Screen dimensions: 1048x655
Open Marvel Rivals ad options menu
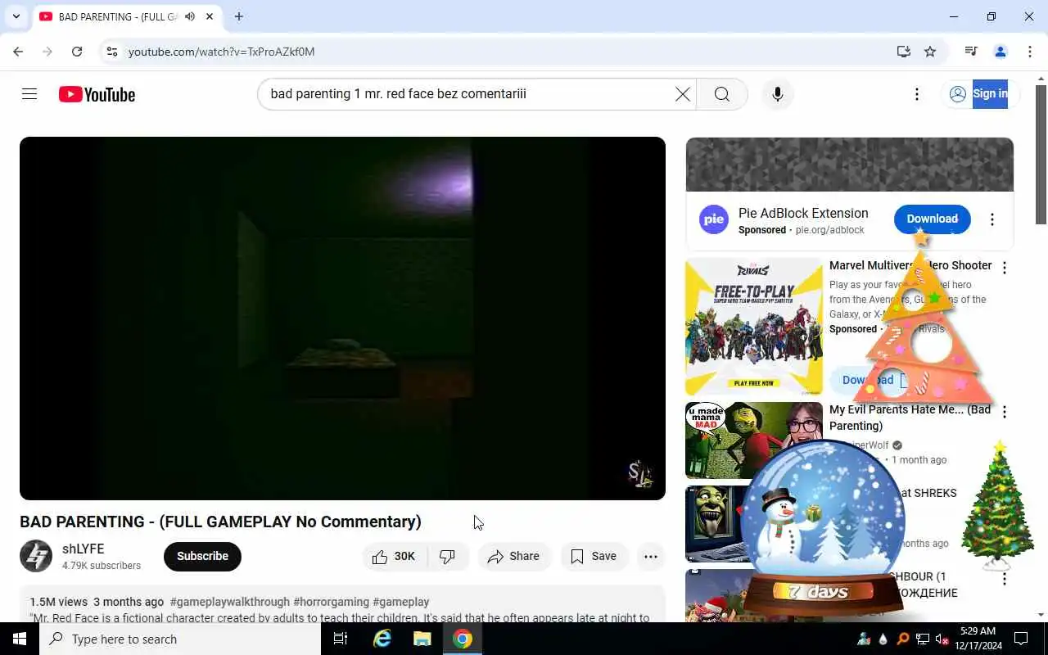click(x=1005, y=268)
